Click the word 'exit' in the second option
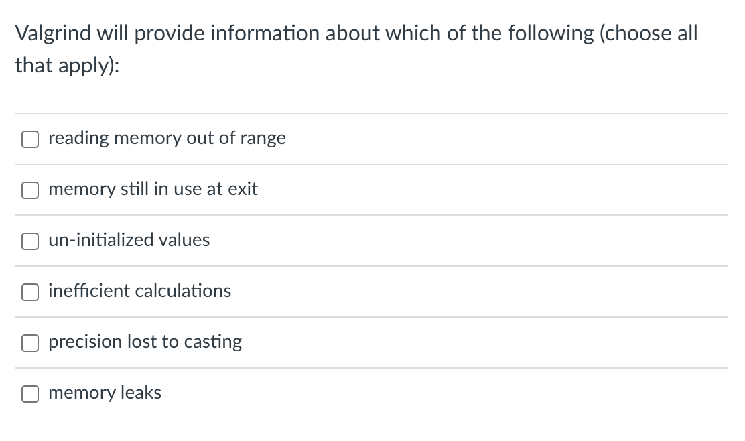This screenshot has width=745, height=441. (x=243, y=189)
